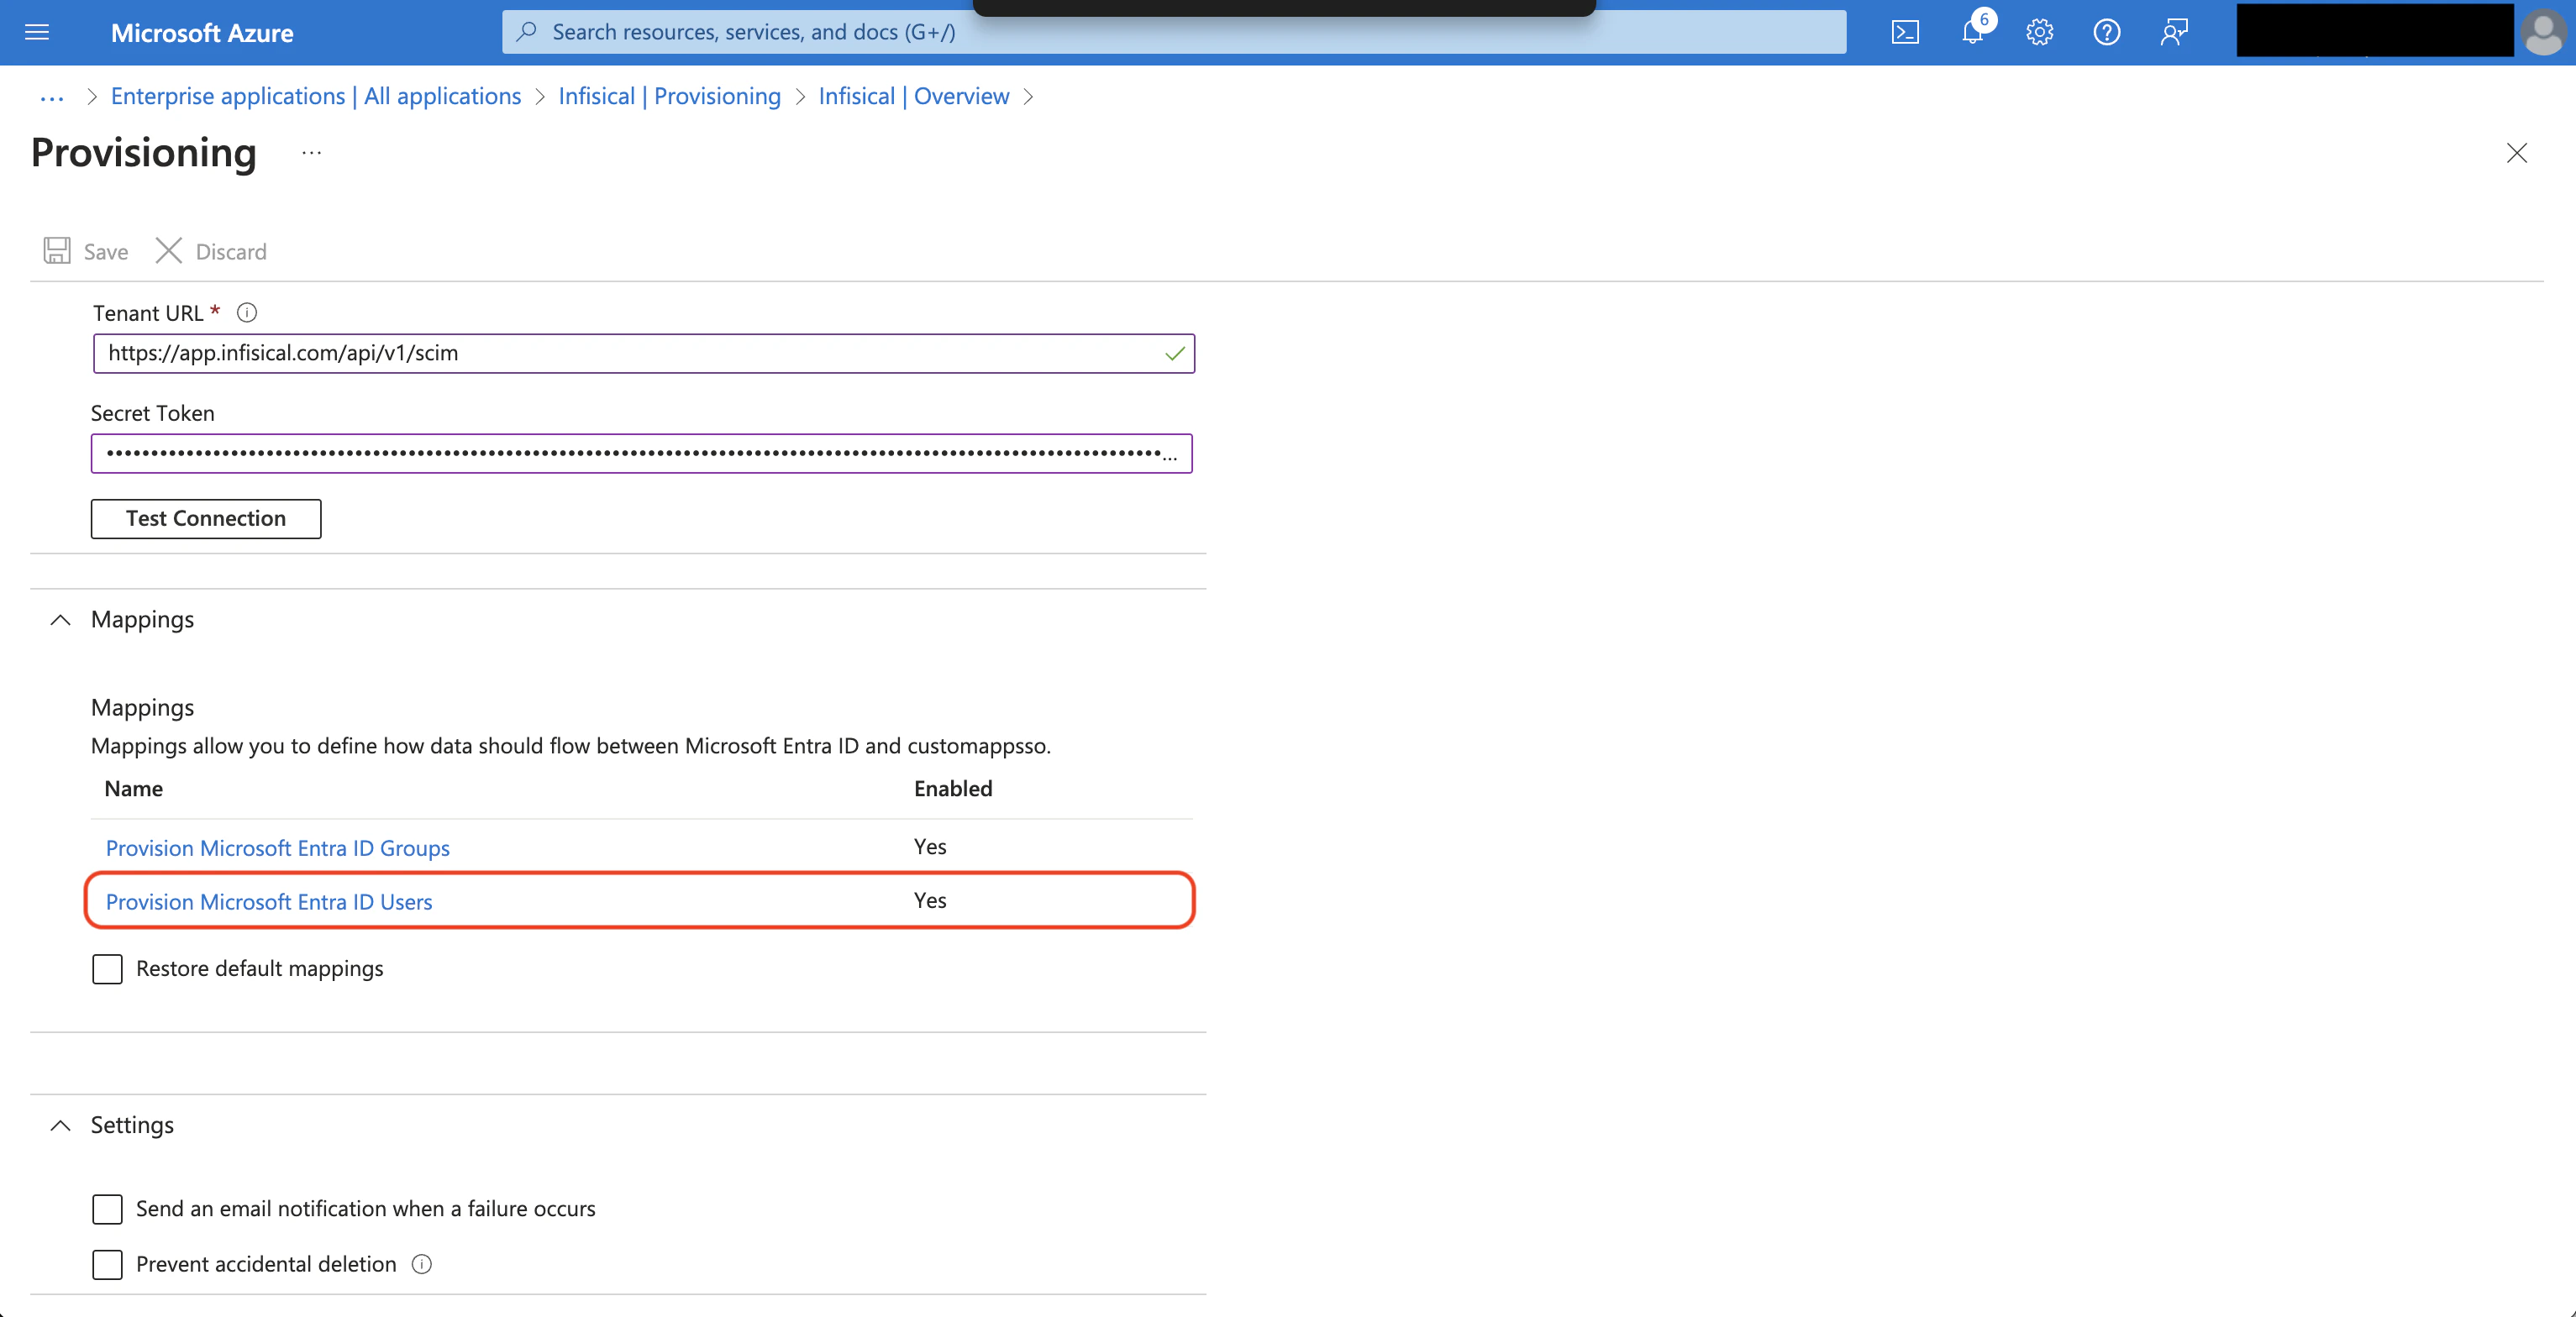Open the Azure portal hamburger menu
The height and width of the screenshot is (1317, 2576).
[37, 32]
